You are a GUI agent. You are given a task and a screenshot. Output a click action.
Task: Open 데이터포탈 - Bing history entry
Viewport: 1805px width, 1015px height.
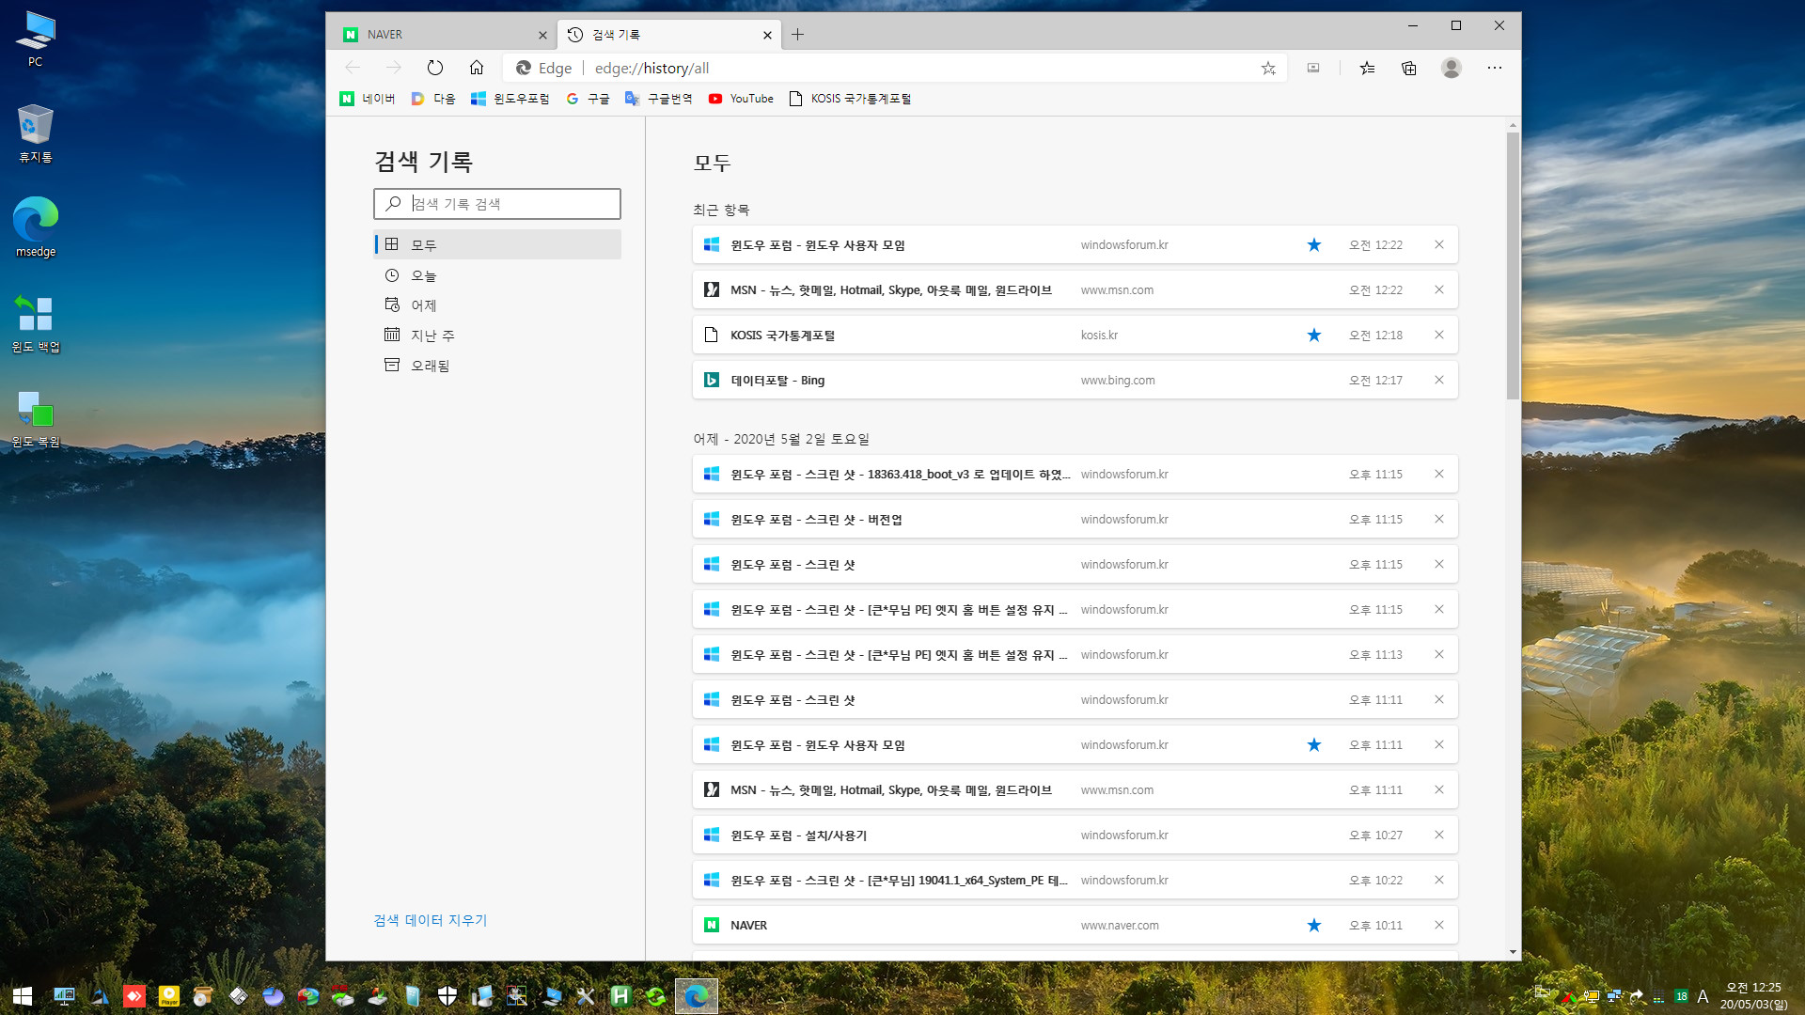click(1075, 380)
